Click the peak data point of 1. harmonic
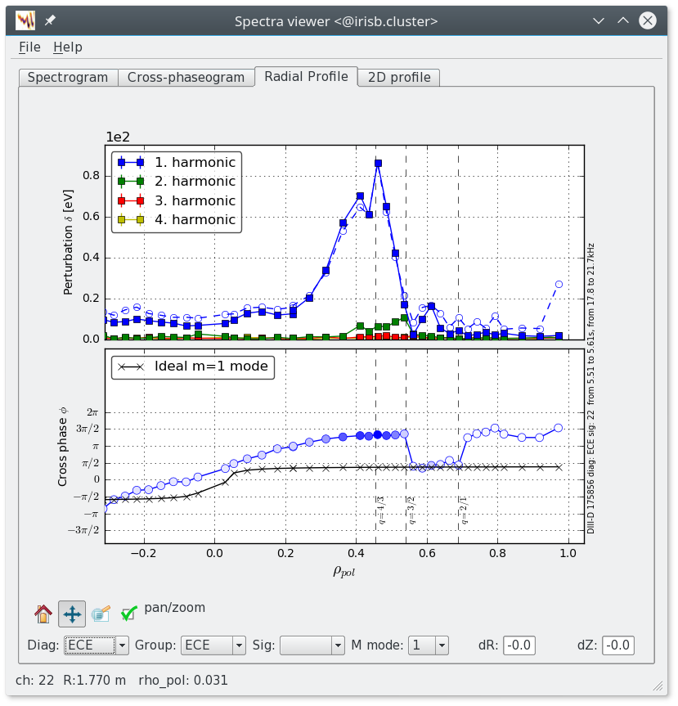This screenshot has height=706, width=678. pyautogui.click(x=378, y=164)
